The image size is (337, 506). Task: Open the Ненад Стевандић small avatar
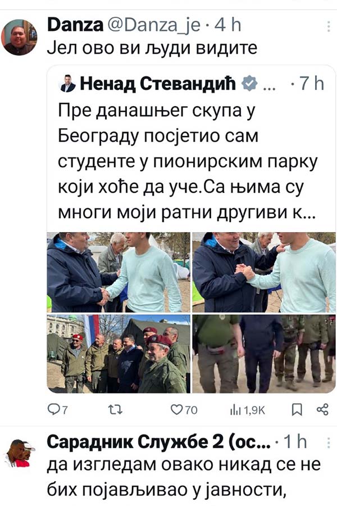tap(68, 84)
